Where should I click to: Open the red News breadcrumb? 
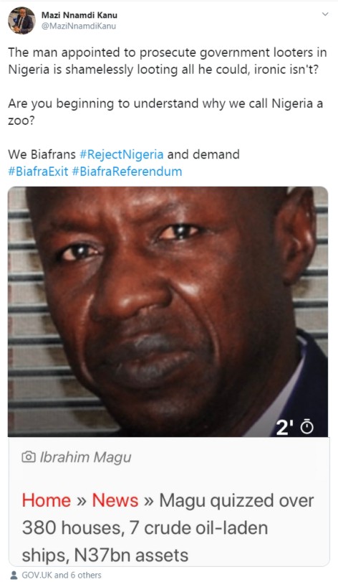(115, 500)
